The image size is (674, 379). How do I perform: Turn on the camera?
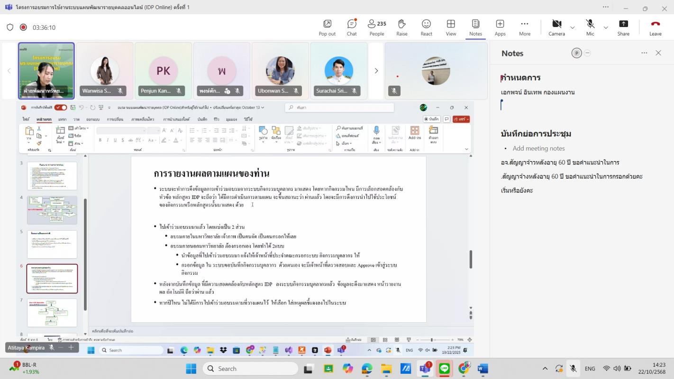(556, 27)
